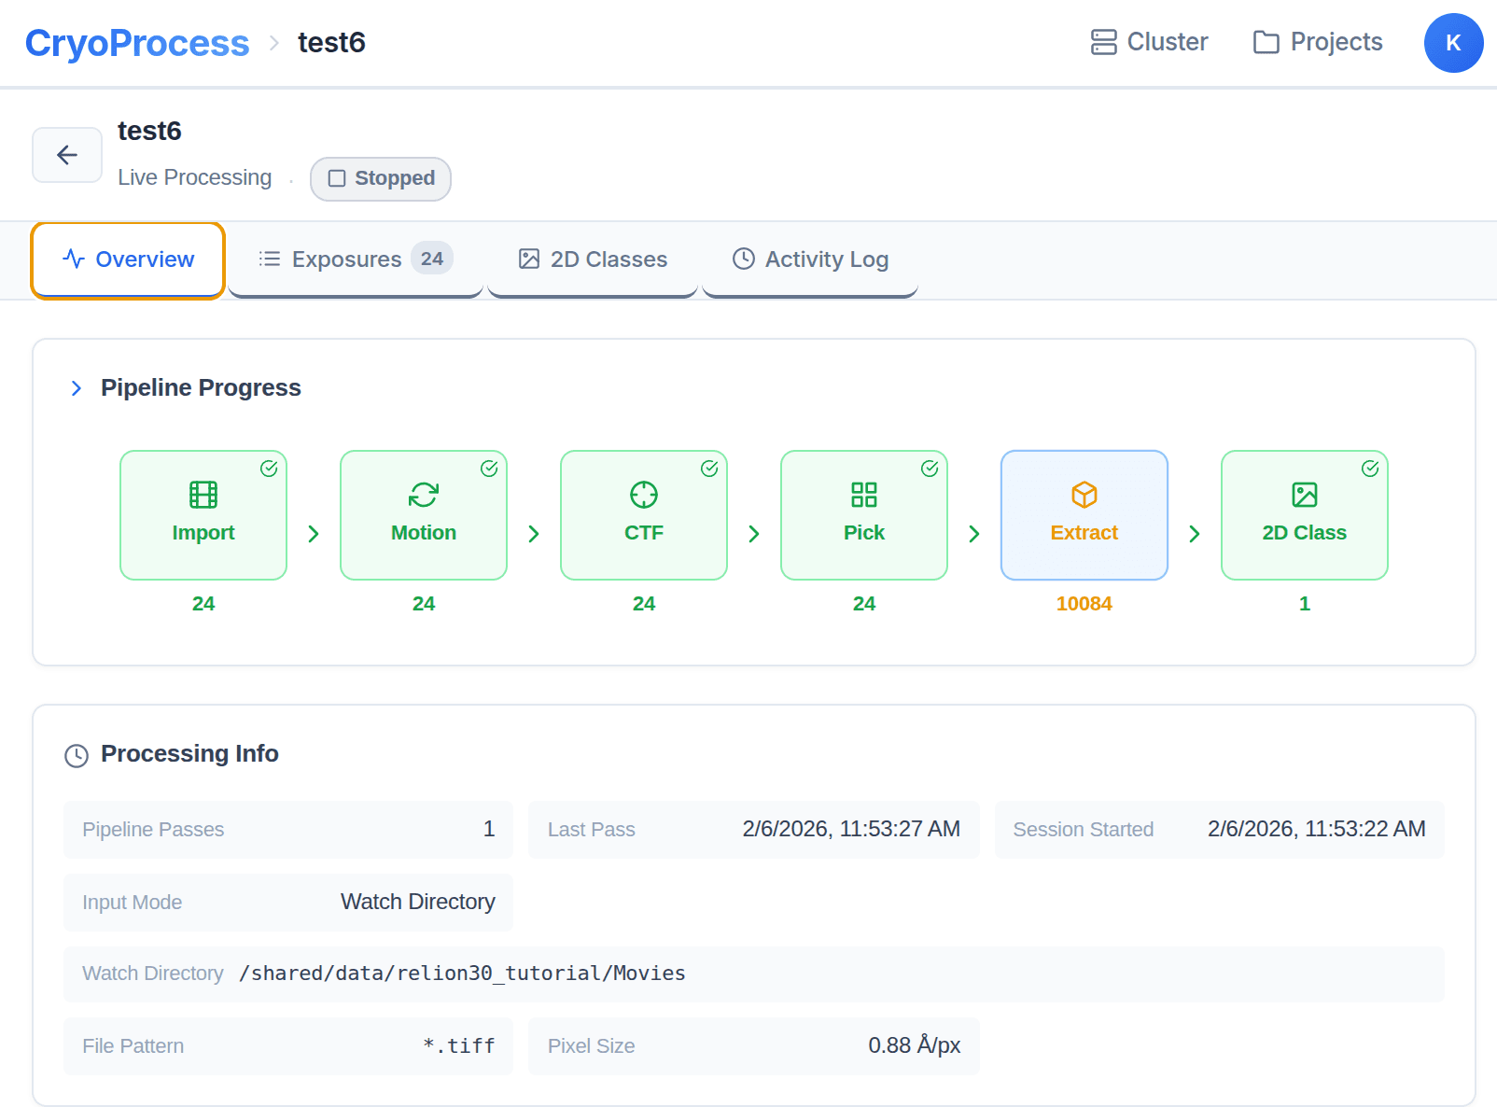Click the Exposures count badge showing 24
This screenshot has height=1107, width=1497.
432,259
